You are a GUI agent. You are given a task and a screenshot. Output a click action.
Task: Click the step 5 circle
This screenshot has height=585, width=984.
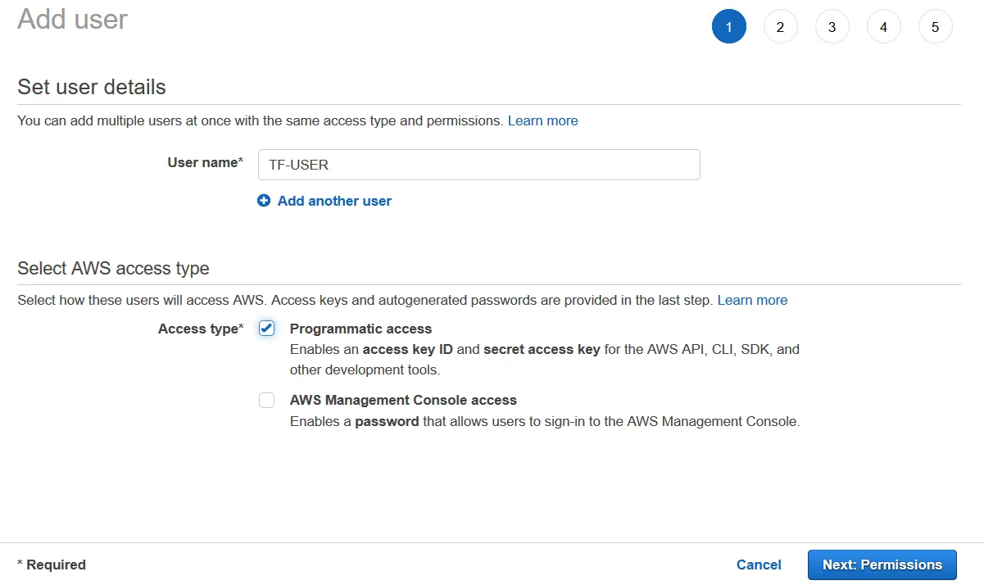pyautogui.click(x=935, y=27)
